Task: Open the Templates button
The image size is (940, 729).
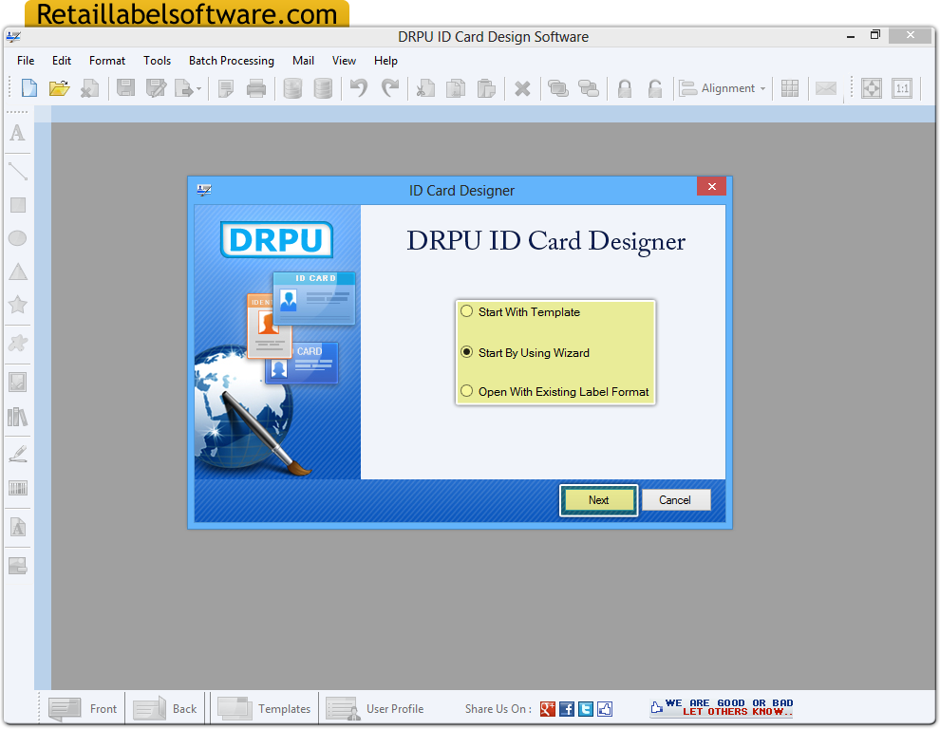Action: (264, 709)
